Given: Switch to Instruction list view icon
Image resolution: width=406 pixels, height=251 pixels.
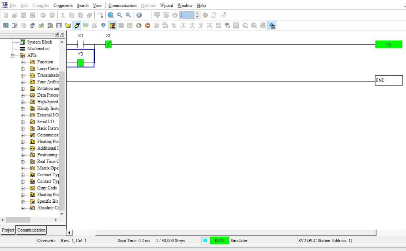Looking at the screenshot, I should [6, 25].
